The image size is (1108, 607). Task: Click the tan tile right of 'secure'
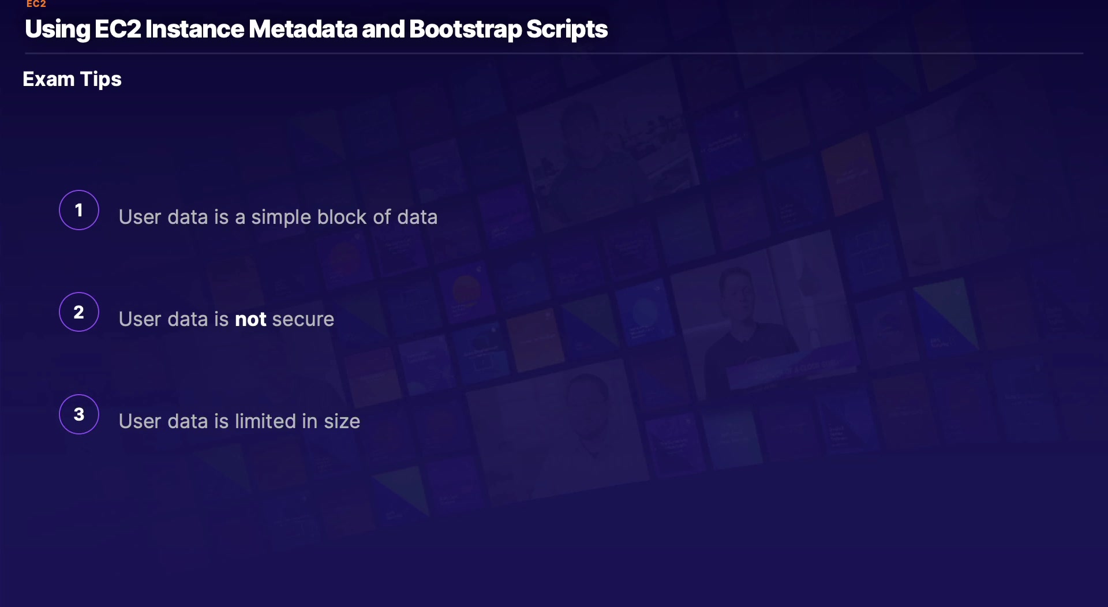(x=534, y=340)
